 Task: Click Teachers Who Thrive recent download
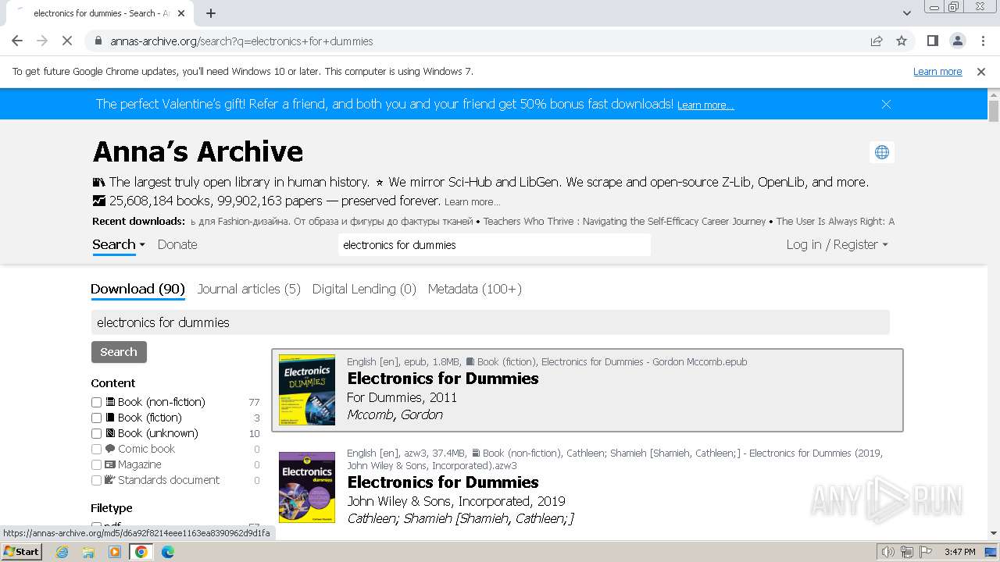pyautogui.click(x=624, y=222)
